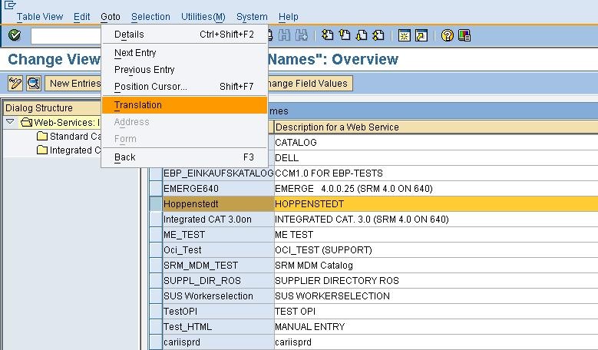Click the 'MANUAL ENTRY' description cell
The height and width of the screenshot is (350, 598).
click(x=436, y=326)
